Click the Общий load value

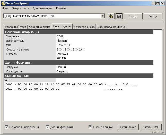pyautogui.click(x=61, y=67)
